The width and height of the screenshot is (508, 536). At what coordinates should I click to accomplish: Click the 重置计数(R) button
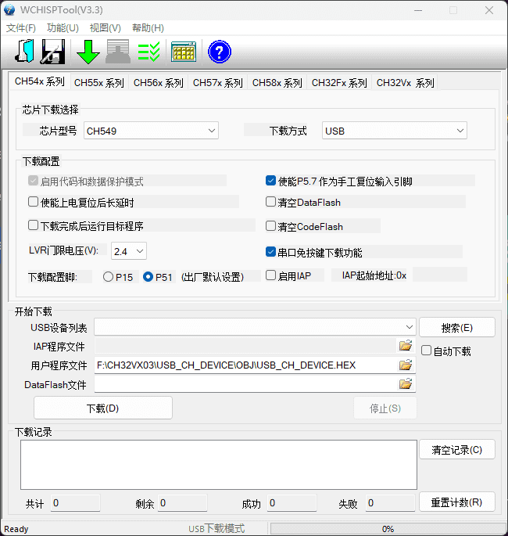coord(457,502)
